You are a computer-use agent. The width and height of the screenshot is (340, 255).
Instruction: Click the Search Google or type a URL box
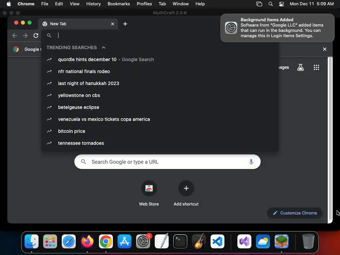pyautogui.click(x=167, y=162)
